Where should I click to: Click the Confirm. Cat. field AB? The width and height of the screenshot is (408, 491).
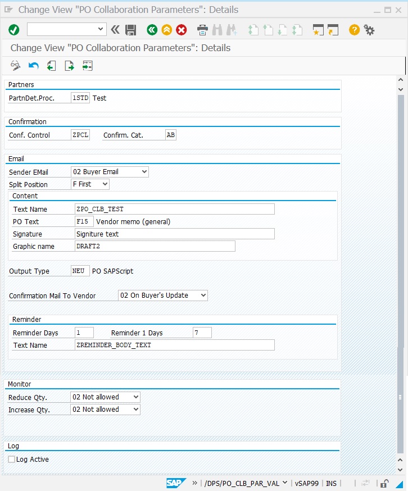[x=171, y=135]
